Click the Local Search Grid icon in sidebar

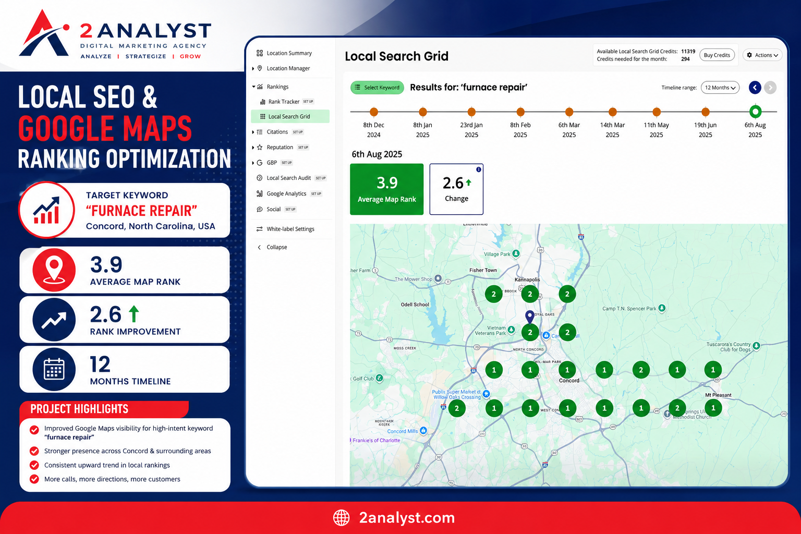[x=263, y=117]
